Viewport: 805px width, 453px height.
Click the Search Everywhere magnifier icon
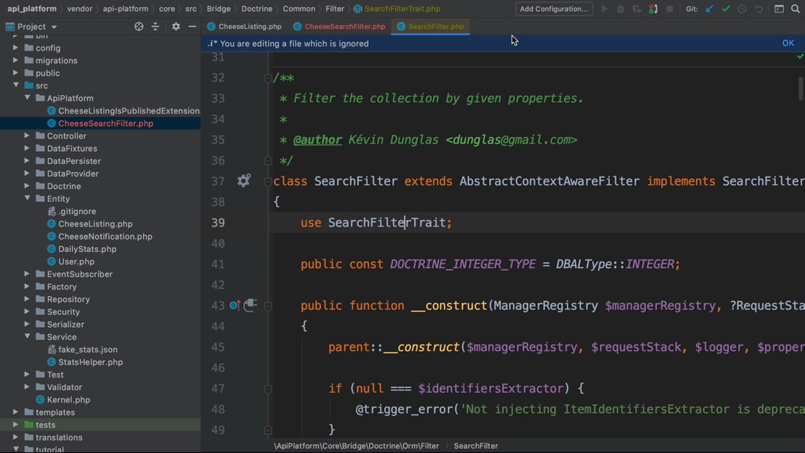pos(796,9)
